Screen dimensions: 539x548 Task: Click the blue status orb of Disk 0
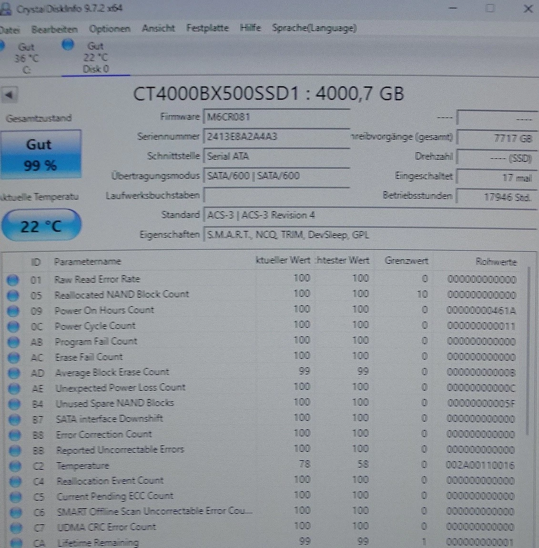coord(68,45)
